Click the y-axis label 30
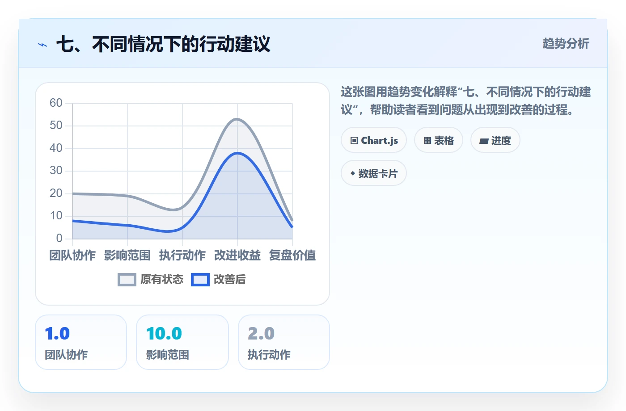Viewport: 626px width, 411px height. point(56,171)
